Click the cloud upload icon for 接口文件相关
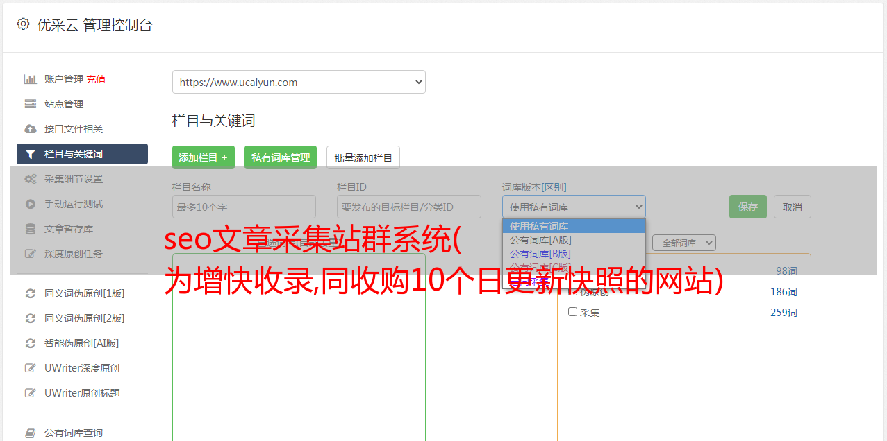 (x=31, y=129)
